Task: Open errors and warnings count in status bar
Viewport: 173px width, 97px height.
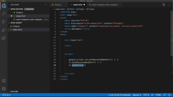Action: [6, 95]
